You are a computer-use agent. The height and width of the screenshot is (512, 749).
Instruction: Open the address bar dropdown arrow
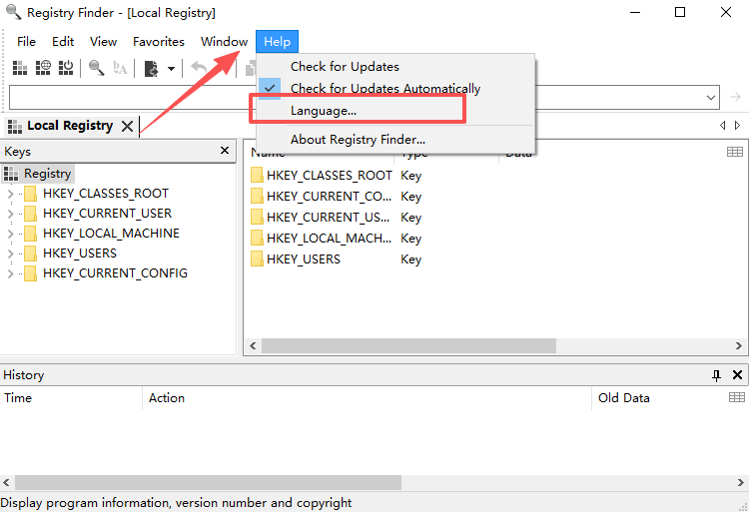pyautogui.click(x=711, y=98)
